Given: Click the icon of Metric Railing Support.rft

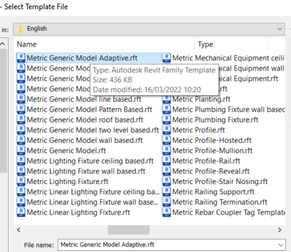Looking at the screenshot, I should point(167,192).
